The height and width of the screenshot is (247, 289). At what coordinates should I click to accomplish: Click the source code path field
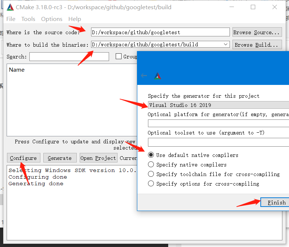pos(160,32)
